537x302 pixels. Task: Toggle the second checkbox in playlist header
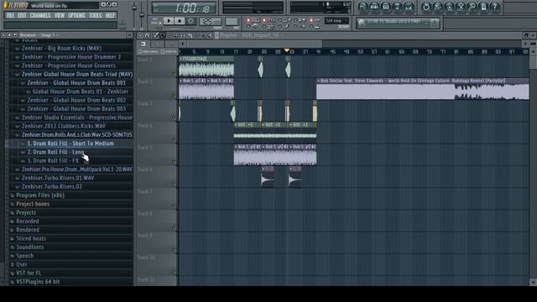[163, 52]
